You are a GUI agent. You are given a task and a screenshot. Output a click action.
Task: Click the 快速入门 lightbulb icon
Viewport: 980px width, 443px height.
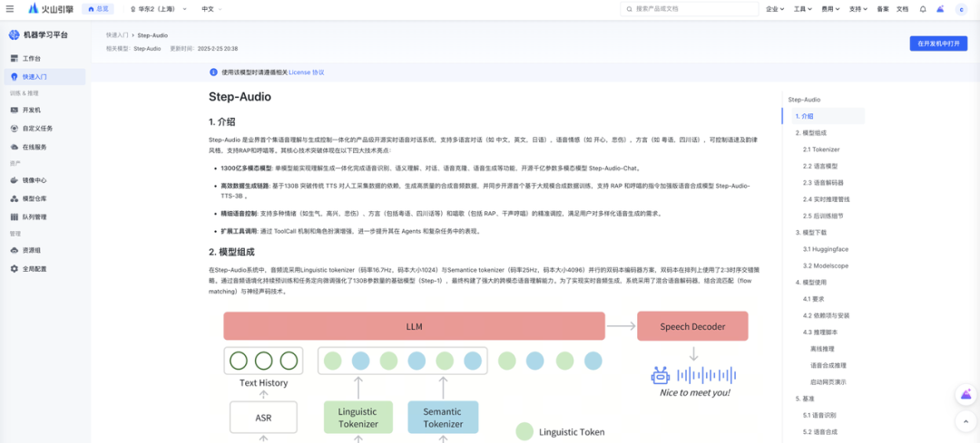pyautogui.click(x=15, y=77)
